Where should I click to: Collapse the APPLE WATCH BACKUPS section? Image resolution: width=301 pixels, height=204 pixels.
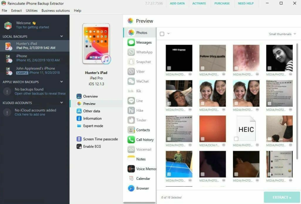click(62, 82)
